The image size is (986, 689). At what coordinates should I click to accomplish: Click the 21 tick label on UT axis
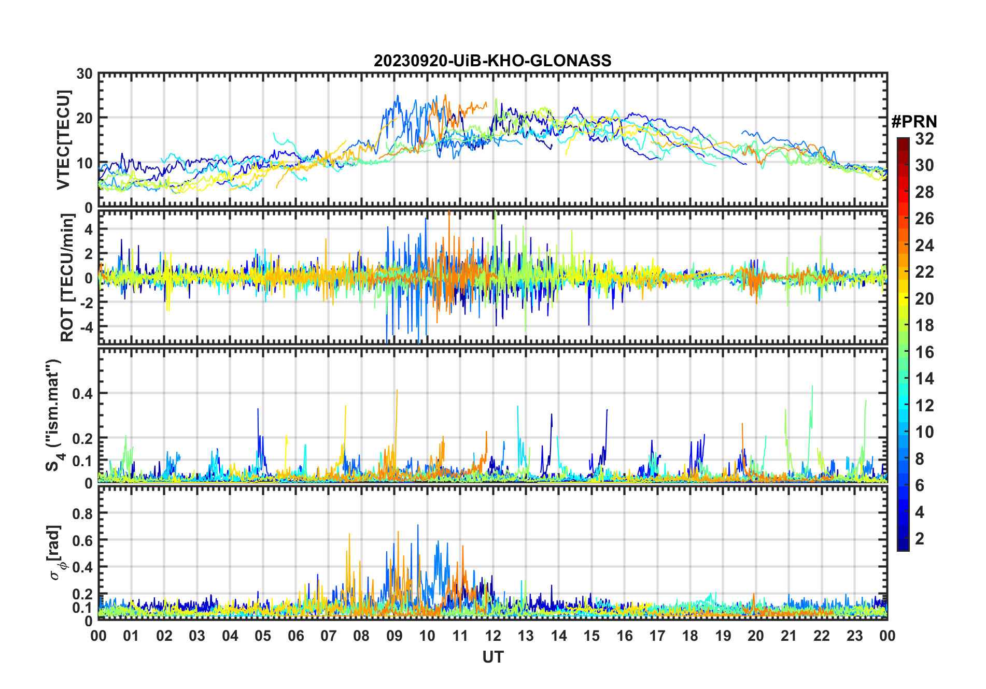tap(788, 636)
